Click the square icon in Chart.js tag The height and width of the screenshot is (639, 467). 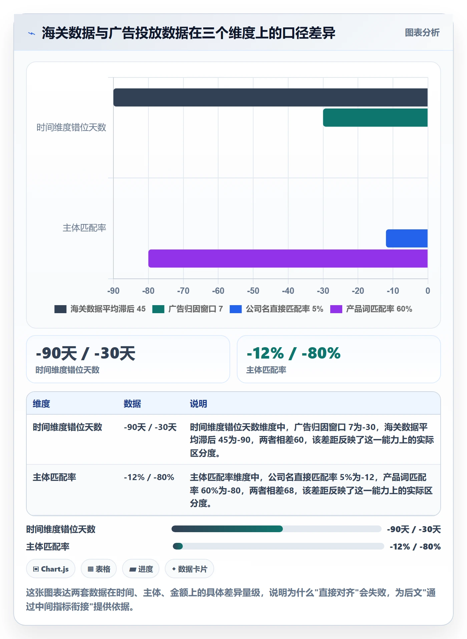tap(36, 569)
